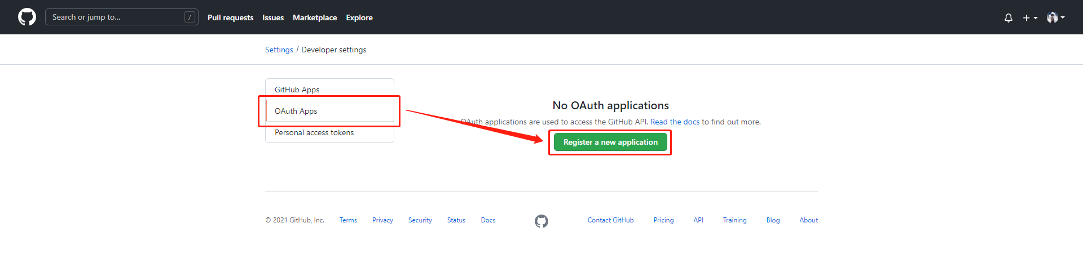Image resolution: width=1083 pixels, height=272 pixels.
Task: Open the GitHub logo home icon
Action: [x=27, y=17]
